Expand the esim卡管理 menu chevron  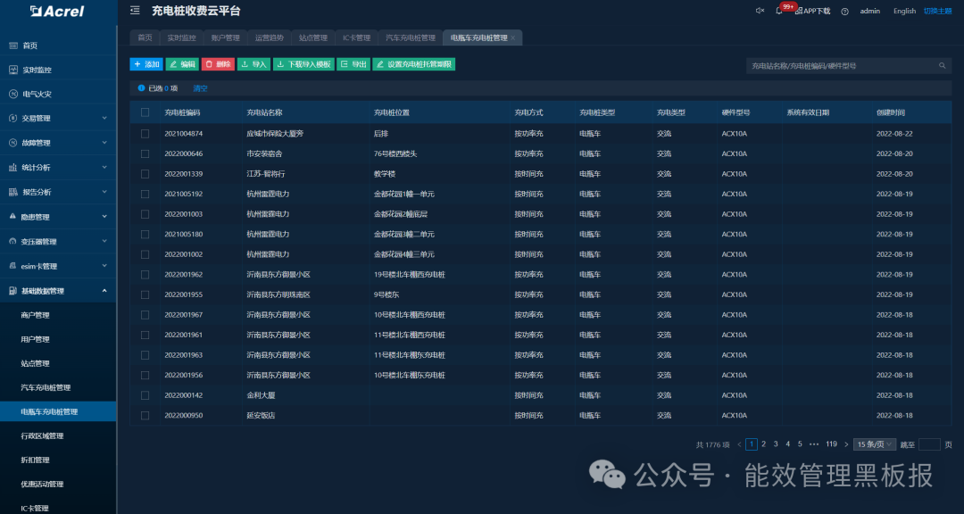click(x=104, y=266)
